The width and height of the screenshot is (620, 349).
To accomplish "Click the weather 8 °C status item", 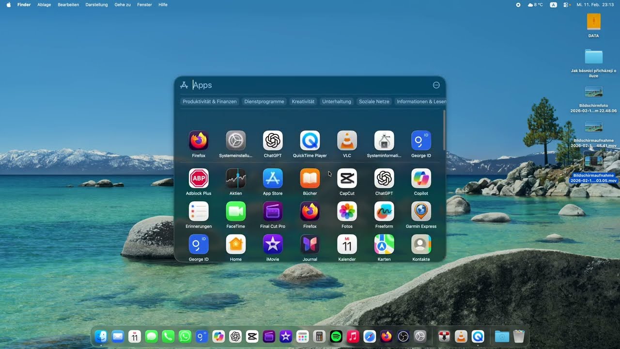I will click(x=535, y=4).
